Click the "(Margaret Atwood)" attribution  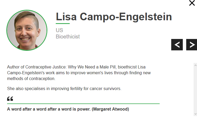[x=110, y=109]
